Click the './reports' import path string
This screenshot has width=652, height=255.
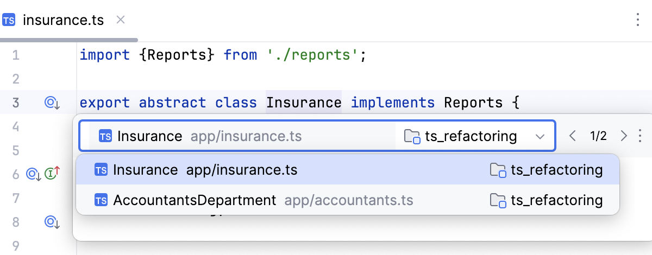312,55
